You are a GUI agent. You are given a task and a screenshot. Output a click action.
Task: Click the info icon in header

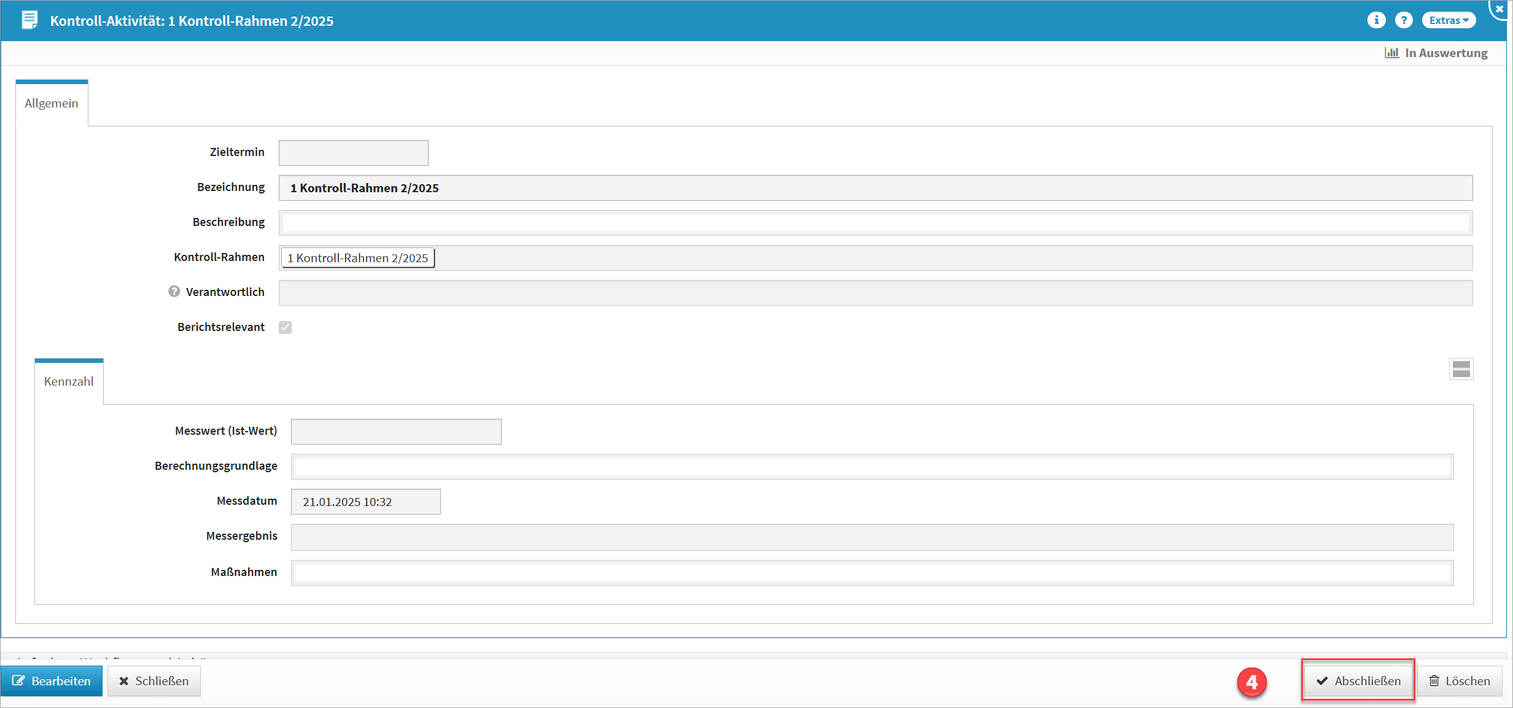(x=1376, y=20)
